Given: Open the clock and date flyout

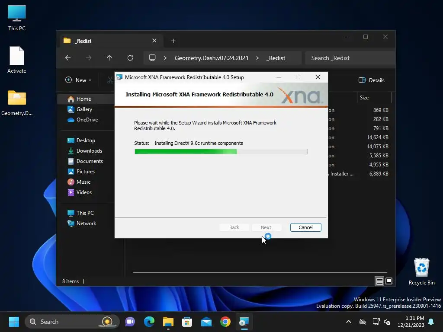Looking at the screenshot, I should [x=411, y=322].
